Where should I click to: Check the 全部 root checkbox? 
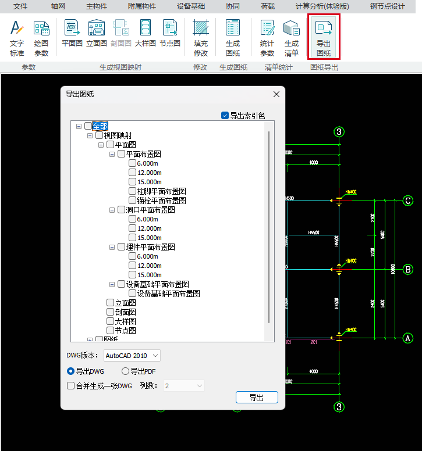(88, 126)
